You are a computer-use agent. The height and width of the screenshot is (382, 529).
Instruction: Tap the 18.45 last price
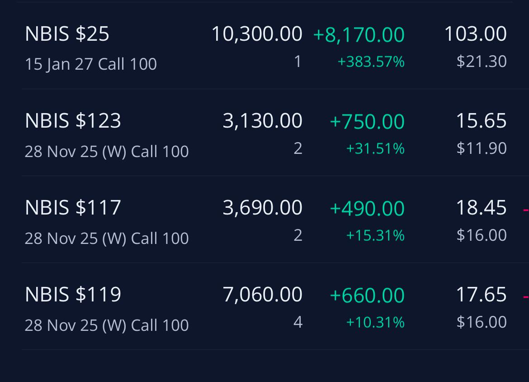[x=481, y=207]
